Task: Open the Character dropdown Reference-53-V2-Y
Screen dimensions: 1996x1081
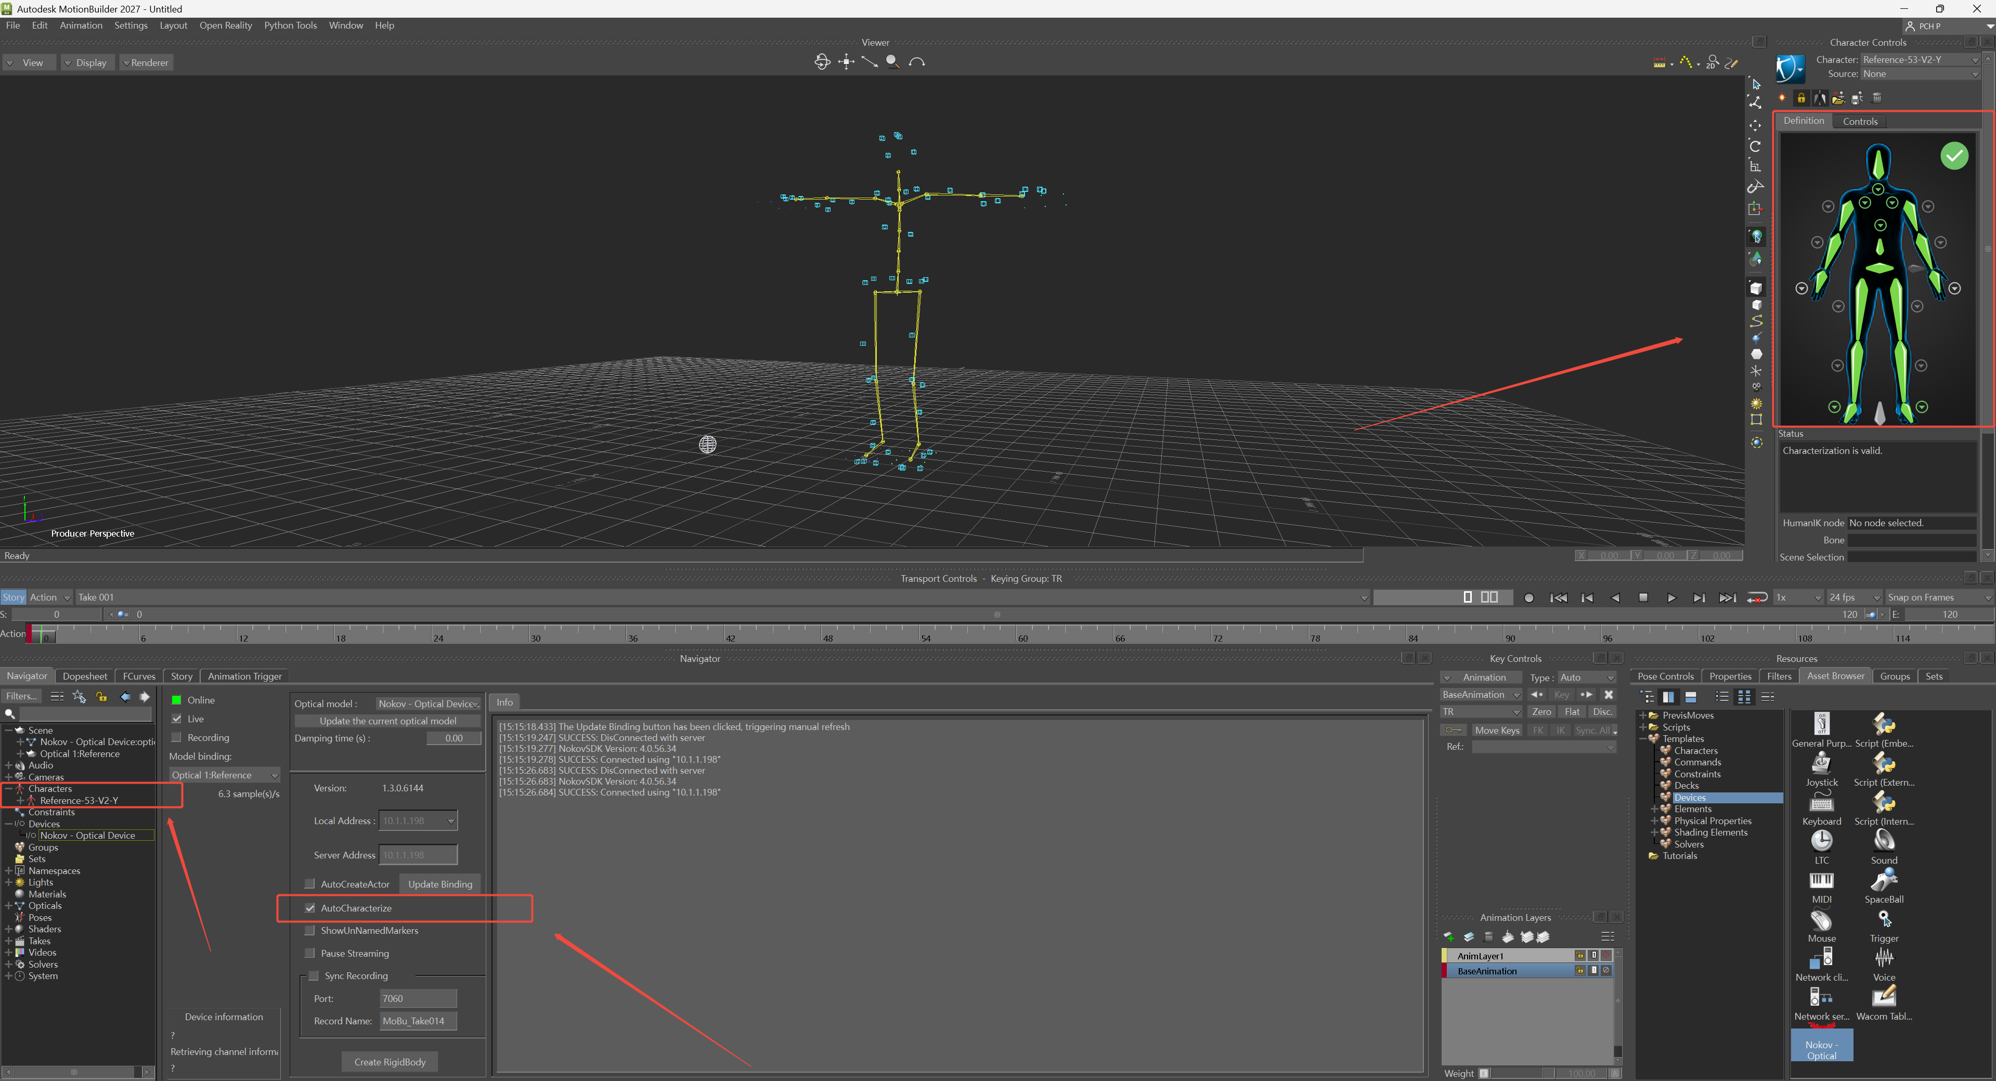Action: (1920, 60)
